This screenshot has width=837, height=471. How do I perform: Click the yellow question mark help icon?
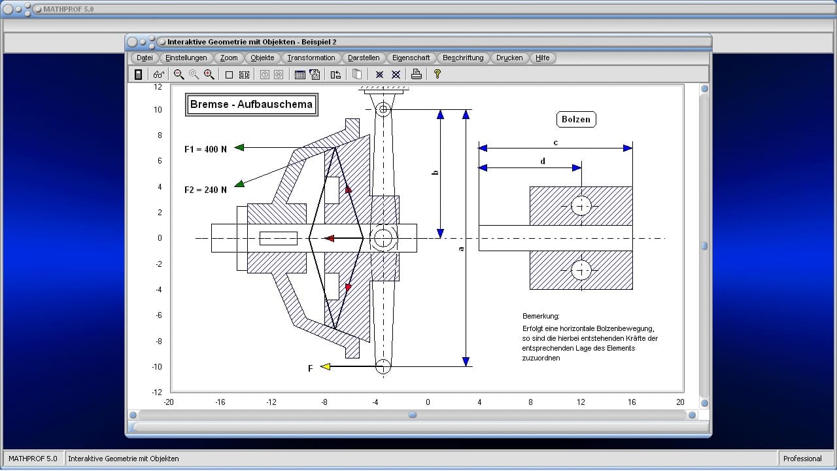[437, 75]
